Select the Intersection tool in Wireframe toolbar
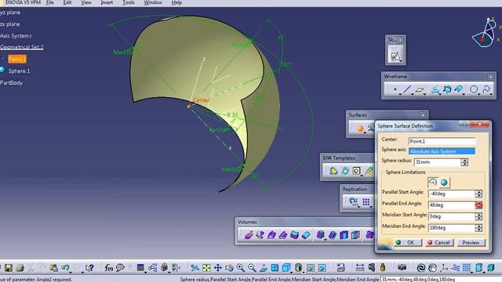Viewport: 502px width, 282px height. [447, 90]
